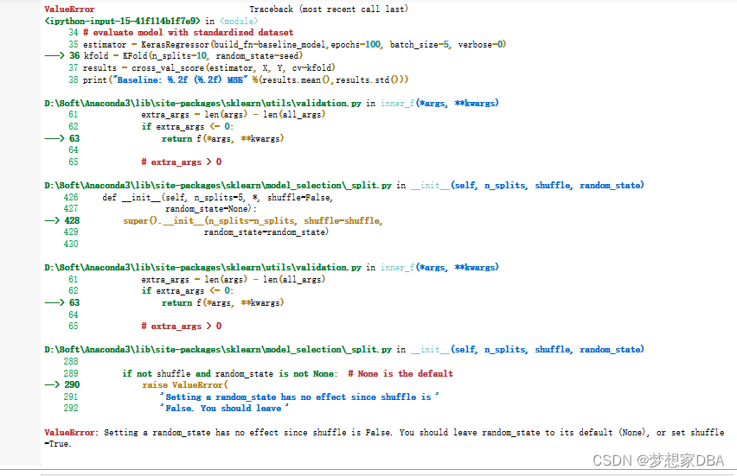This screenshot has width=737, height=476.
Task: Click first 'return f(*args, **kwargs)' line
Action: click(x=223, y=138)
